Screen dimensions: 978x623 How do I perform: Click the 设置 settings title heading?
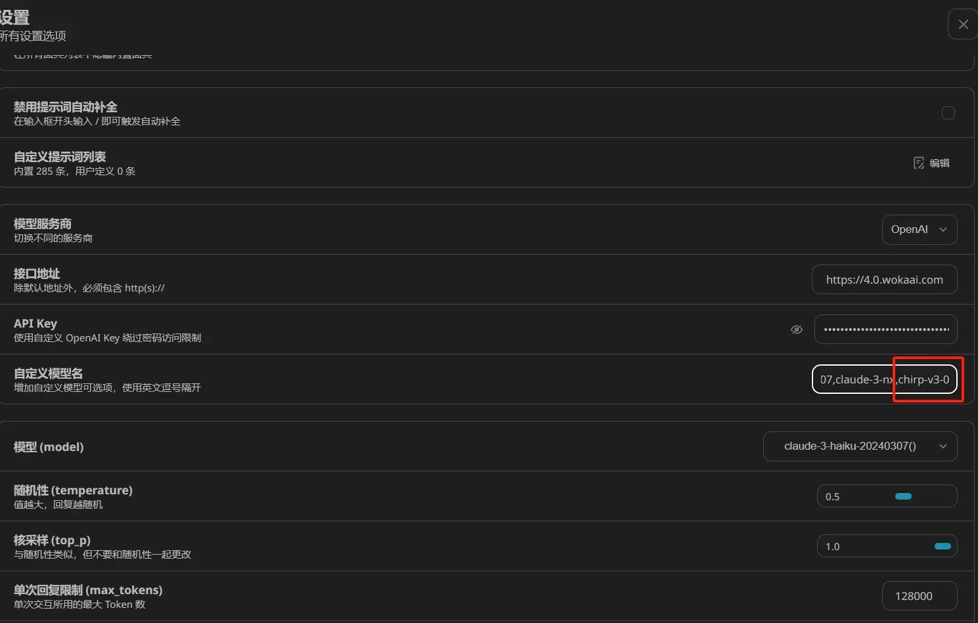pyautogui.click(x=14, y=17)
